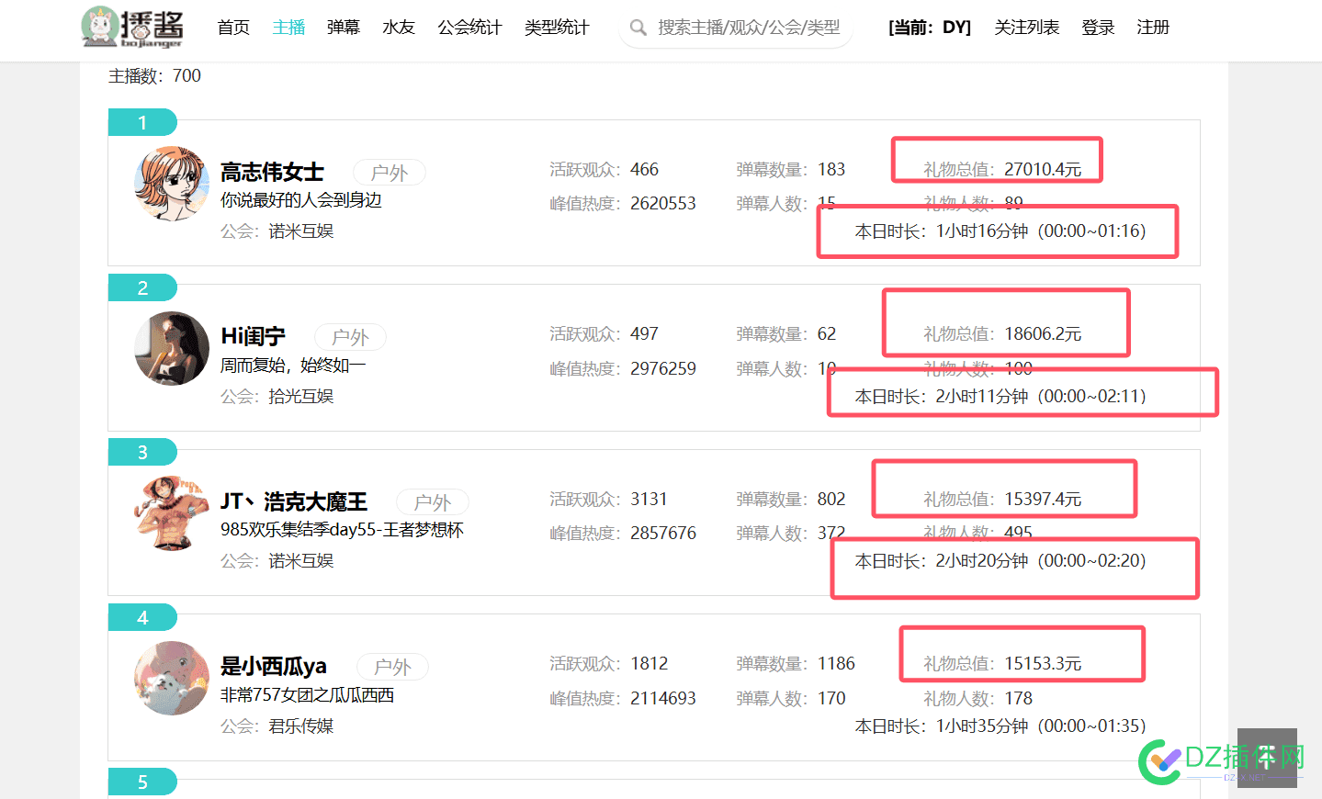Click 弹幕数量: 183

pos(791,170)
